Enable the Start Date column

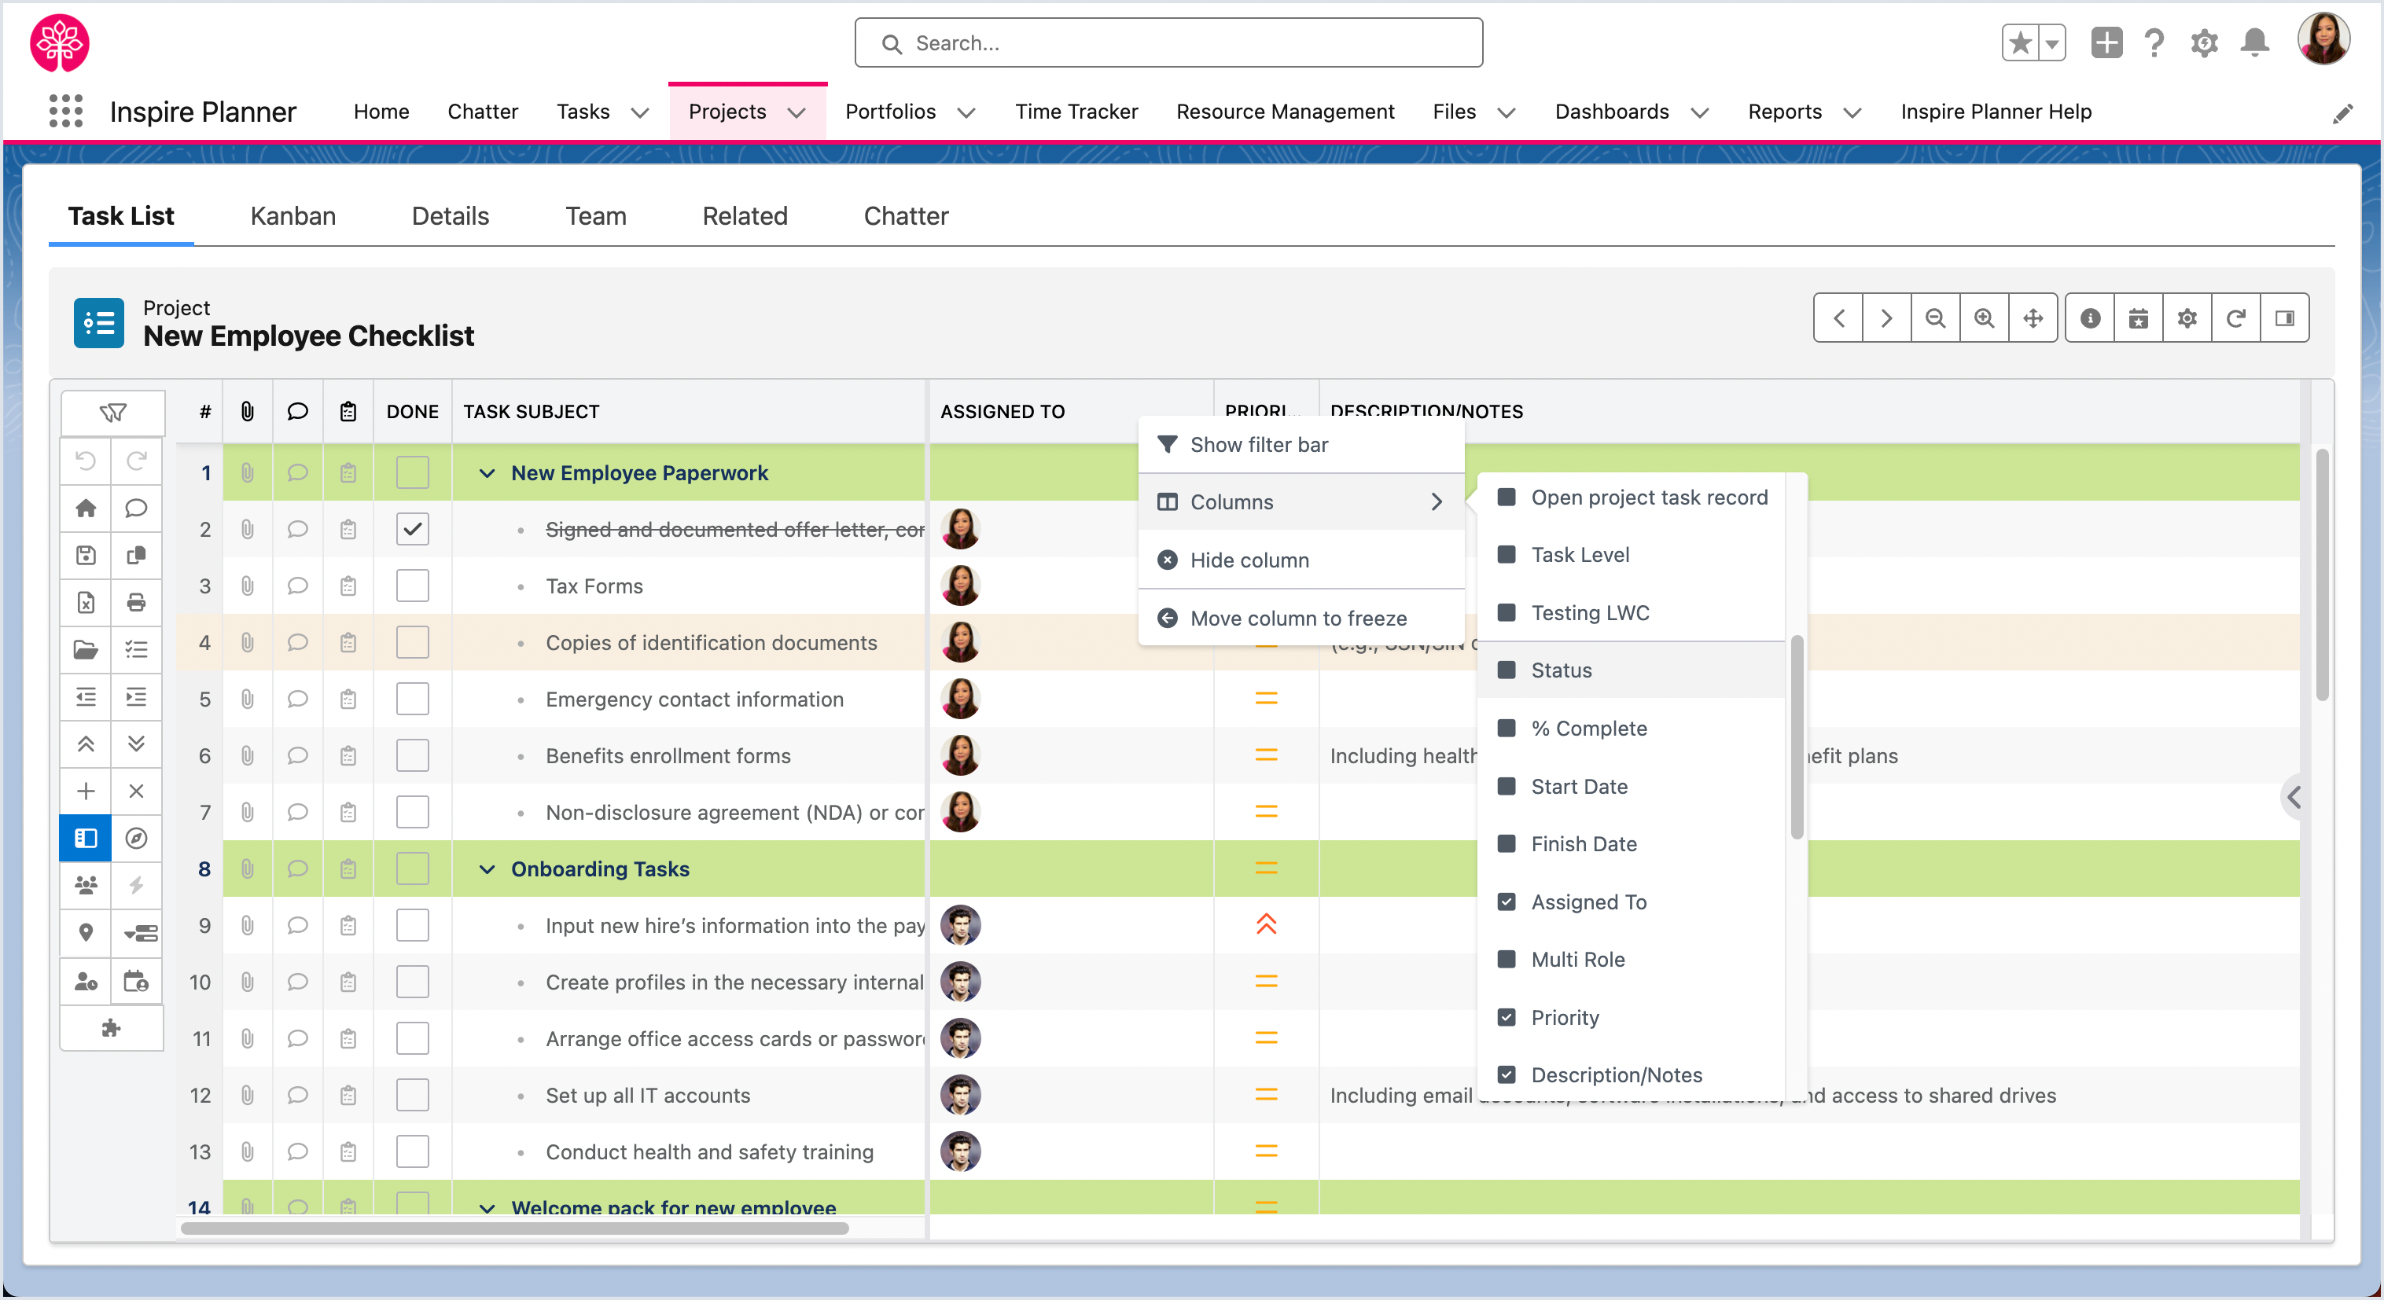pos(1507,787)
